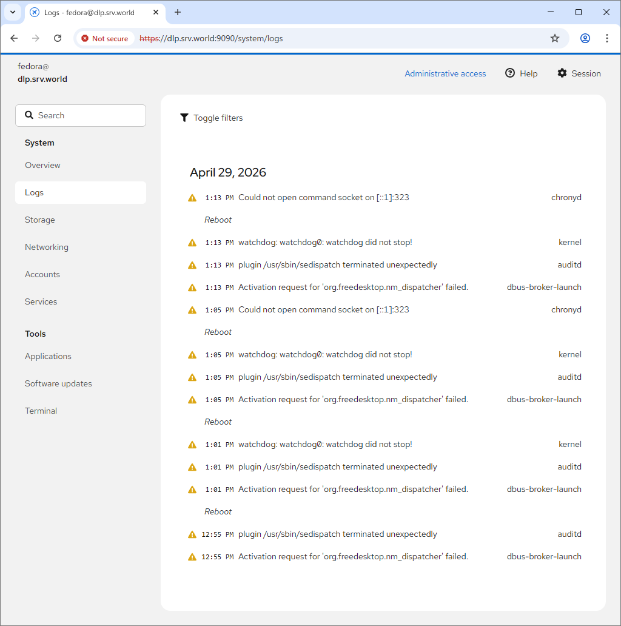This screenshot has height=626, width=621.
Task: Open 1:05 PM 'watchdog did not stop!' entry
Action: (384, 355)
